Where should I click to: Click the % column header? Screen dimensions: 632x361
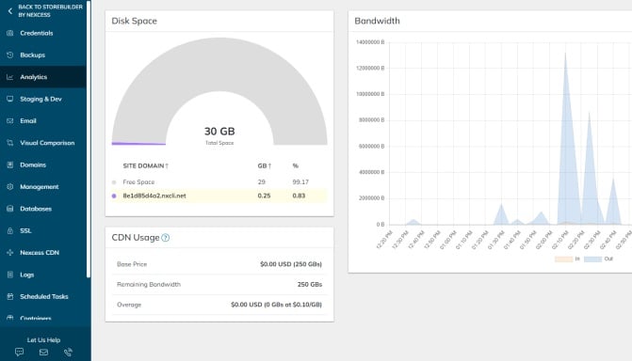coord(296,165)
